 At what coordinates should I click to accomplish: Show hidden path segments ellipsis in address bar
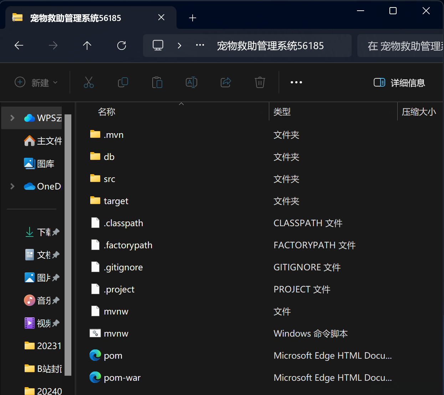pyautogui.click(x=200, y=45)
